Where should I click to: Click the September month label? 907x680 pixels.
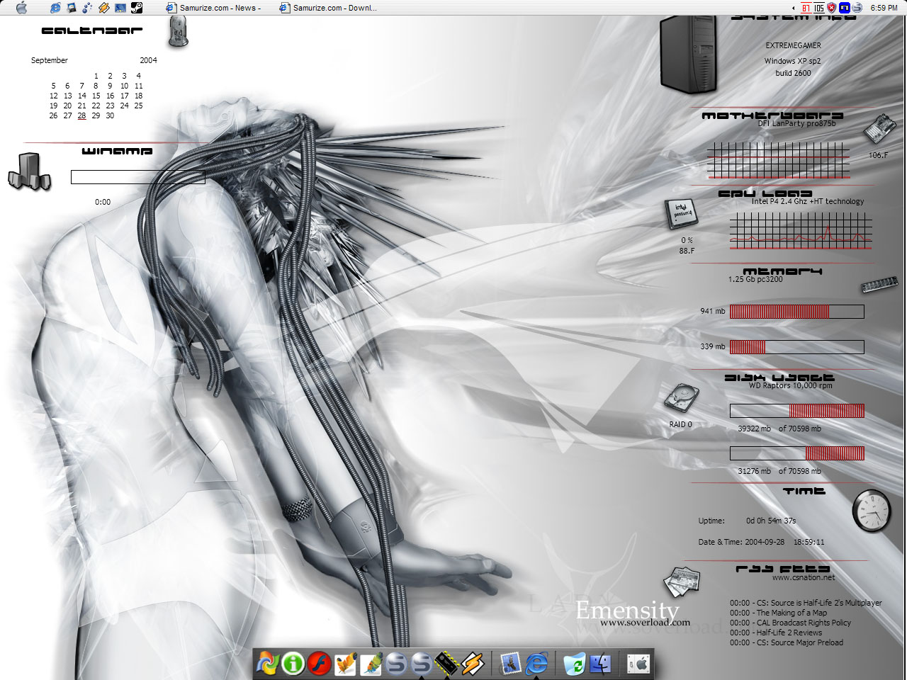tap(50, 60)
